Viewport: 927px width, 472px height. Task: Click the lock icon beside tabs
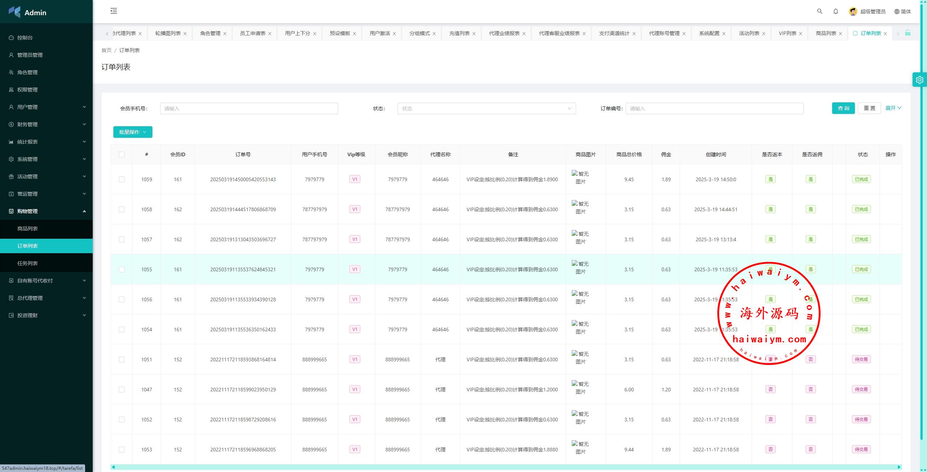coord(908,33)
